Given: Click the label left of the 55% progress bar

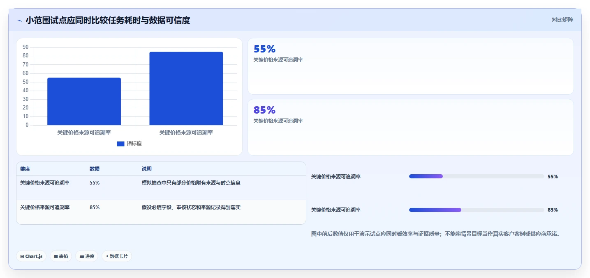Looking at the screenshot, I should (336, 177).
